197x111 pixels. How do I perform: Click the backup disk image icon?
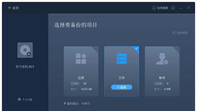(x=25, y=50)
